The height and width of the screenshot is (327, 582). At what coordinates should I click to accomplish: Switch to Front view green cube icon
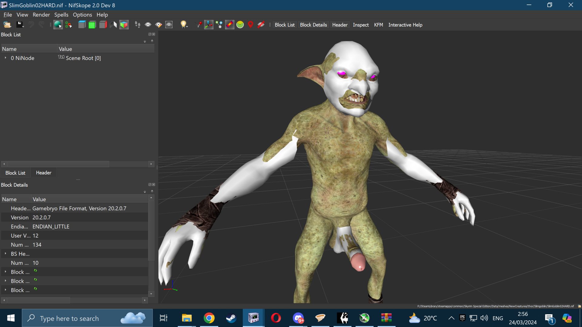[x=92, y=25]
